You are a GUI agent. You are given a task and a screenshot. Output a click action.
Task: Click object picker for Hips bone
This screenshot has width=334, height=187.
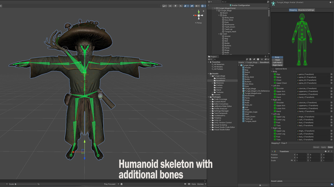pos(331,74)
